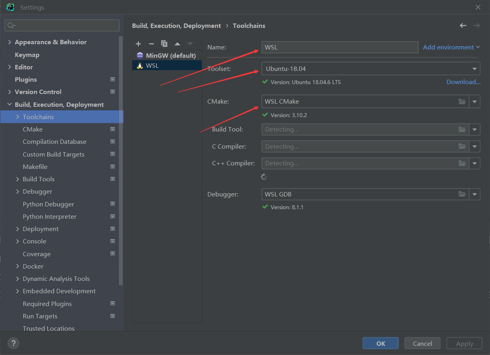The height and width of the screenshot is (355, 490).
Task: Open Build Tool dropdown arrow
Action: tap(474, 129)
